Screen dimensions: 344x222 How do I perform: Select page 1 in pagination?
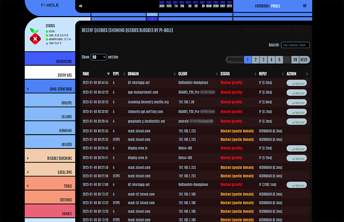(248, 60)
